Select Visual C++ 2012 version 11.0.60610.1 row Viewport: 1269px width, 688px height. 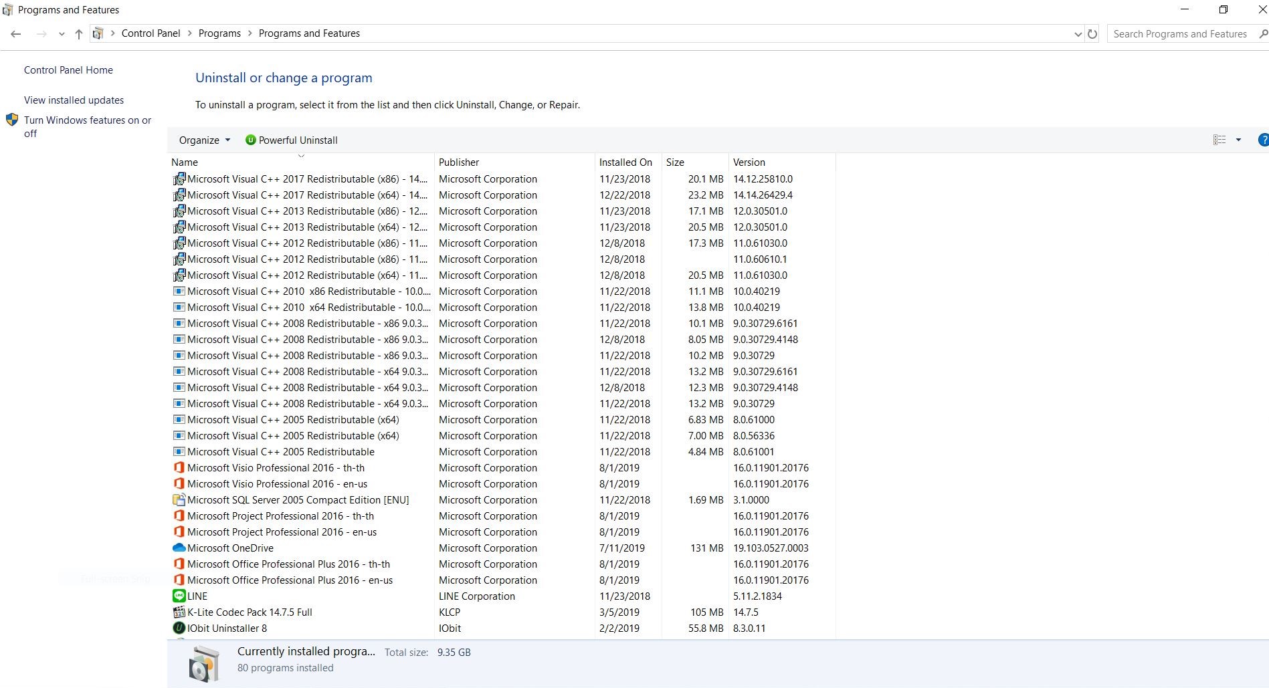[501, 259]
